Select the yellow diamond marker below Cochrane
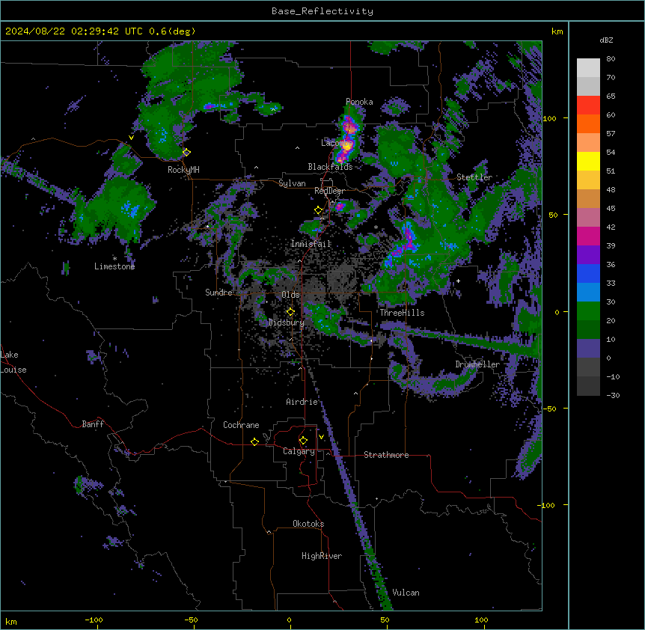 [254, 441]
